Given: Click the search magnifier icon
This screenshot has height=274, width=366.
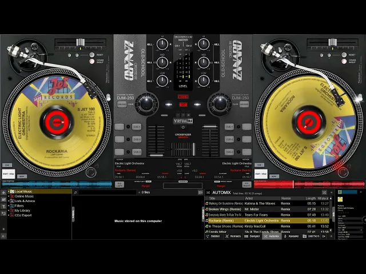Looking at the screenshot, I should coord(75,192).
